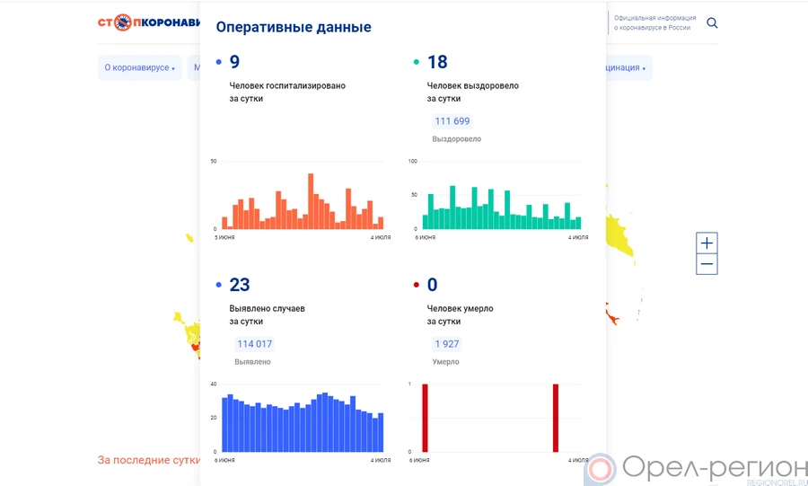
Task: Open the menu item right of «О коронавирусе»
Action: pyautogui.click(x=195, y=68)
